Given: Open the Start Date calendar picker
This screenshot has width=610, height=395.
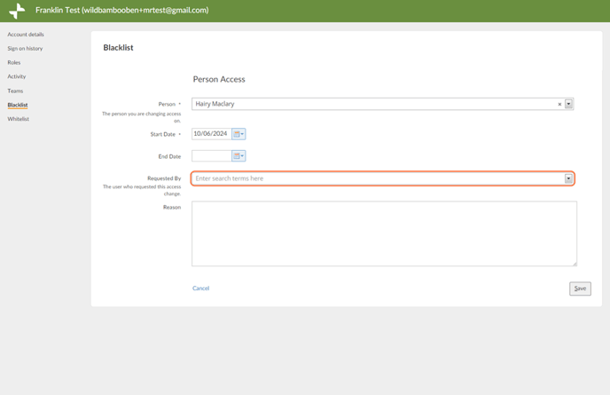Looking at the screenshot, I should click(239, 134).
